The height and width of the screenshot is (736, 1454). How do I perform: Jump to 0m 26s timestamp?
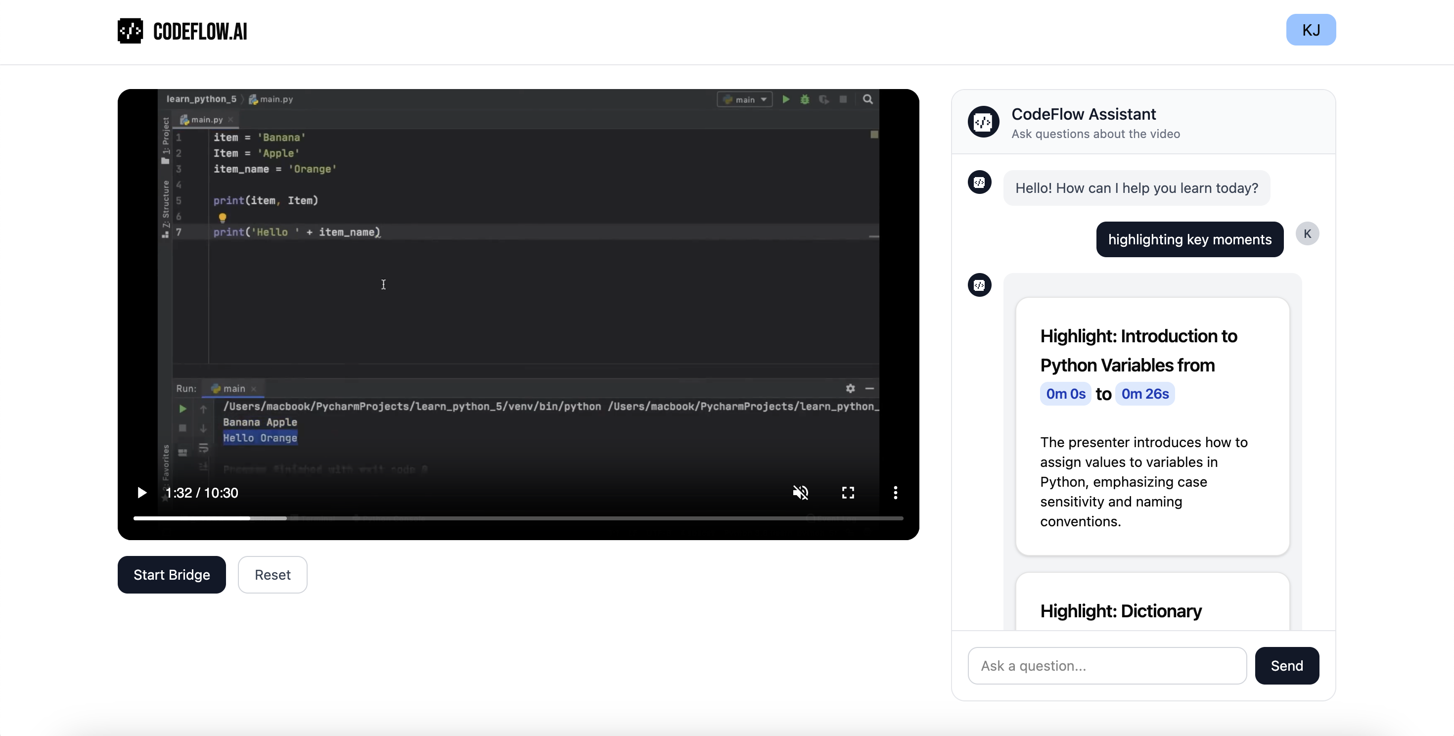pos(1145,394)
